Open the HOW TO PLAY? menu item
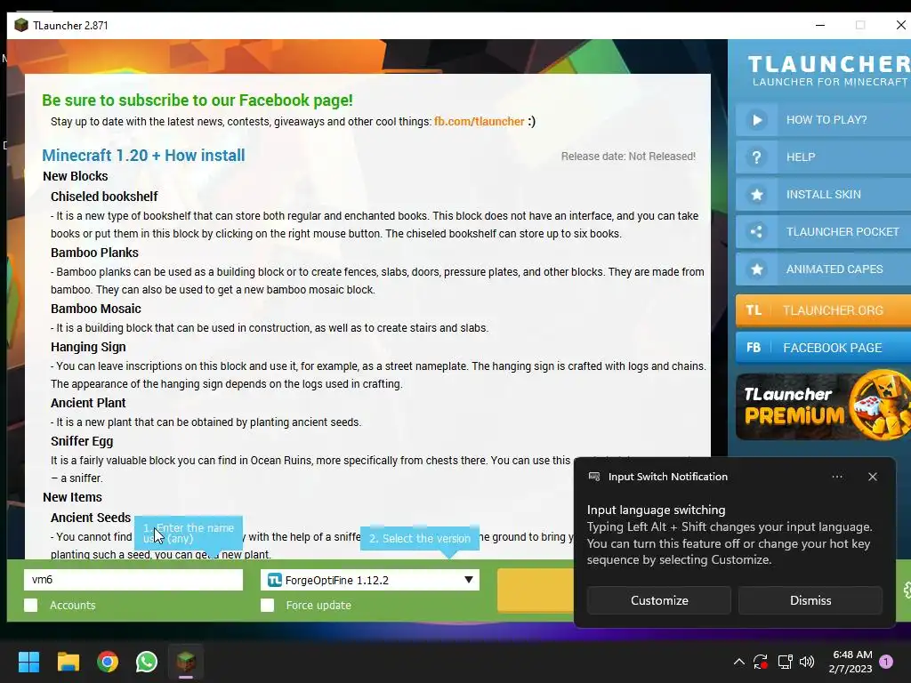 (823, 120)
